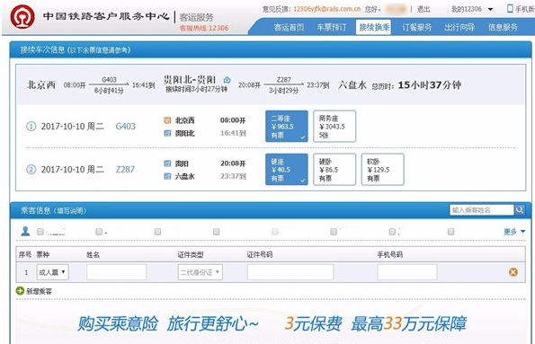Click the circled number 1 for G403
Screen dimensions: 535x344
[x=31, y=127]
